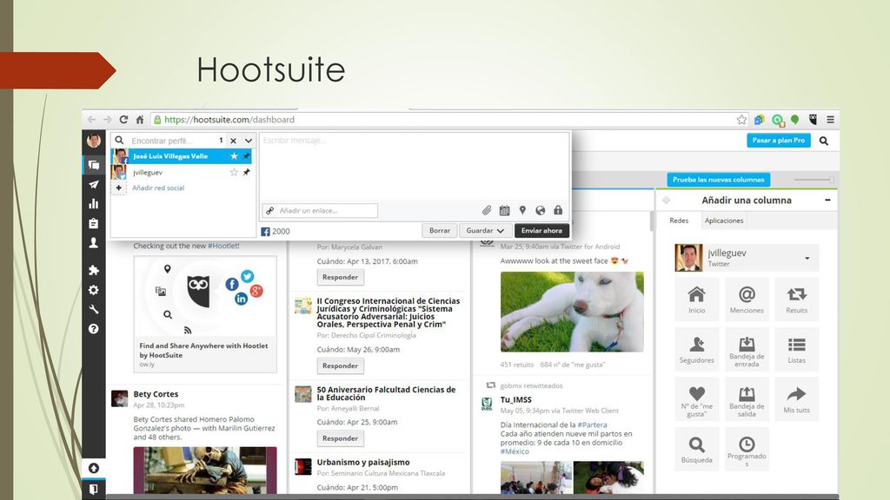The height and width of the screenshot is (500, 890).
Task: Clear selected profiles with X button
Action: pos(233,141)
